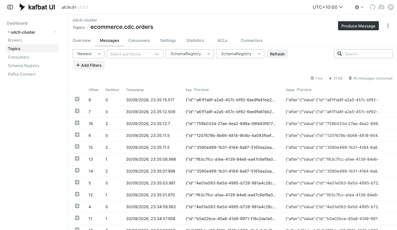397x230 pixels.
Task: Switch to the Statistics tab
Action: coord(195,40)
